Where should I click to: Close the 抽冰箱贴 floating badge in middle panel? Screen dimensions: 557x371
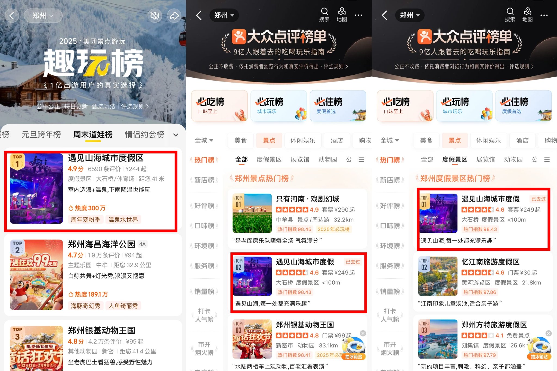tap(363, 333)
